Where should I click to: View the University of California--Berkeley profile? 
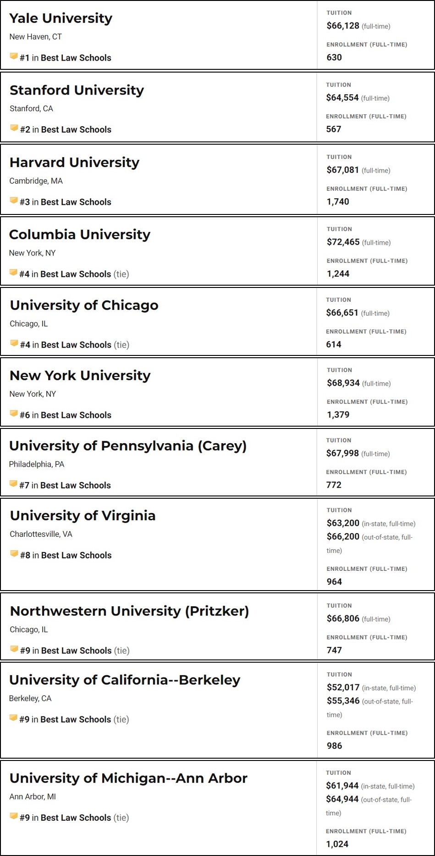click(x=125, y=680)
